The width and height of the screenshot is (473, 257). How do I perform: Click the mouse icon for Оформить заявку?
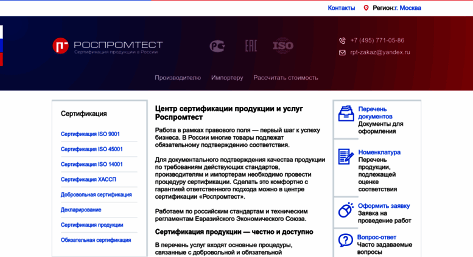coord(346,210)
